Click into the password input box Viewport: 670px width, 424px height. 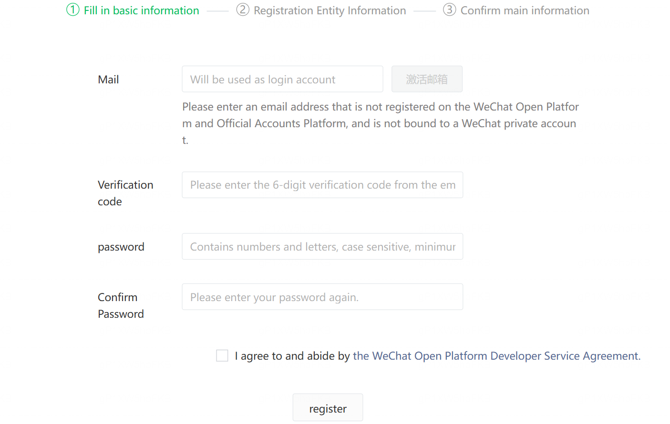(x=322, y=247)
